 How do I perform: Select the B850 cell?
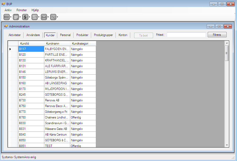[31, 140]
